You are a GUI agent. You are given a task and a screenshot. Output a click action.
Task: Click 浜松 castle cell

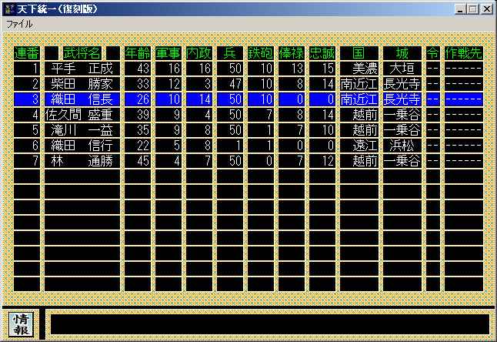pos(402,146)
